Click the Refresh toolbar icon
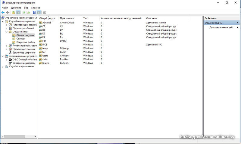This screenshot has width=241, height=144. pyautogui.click(x=24, y=12)
